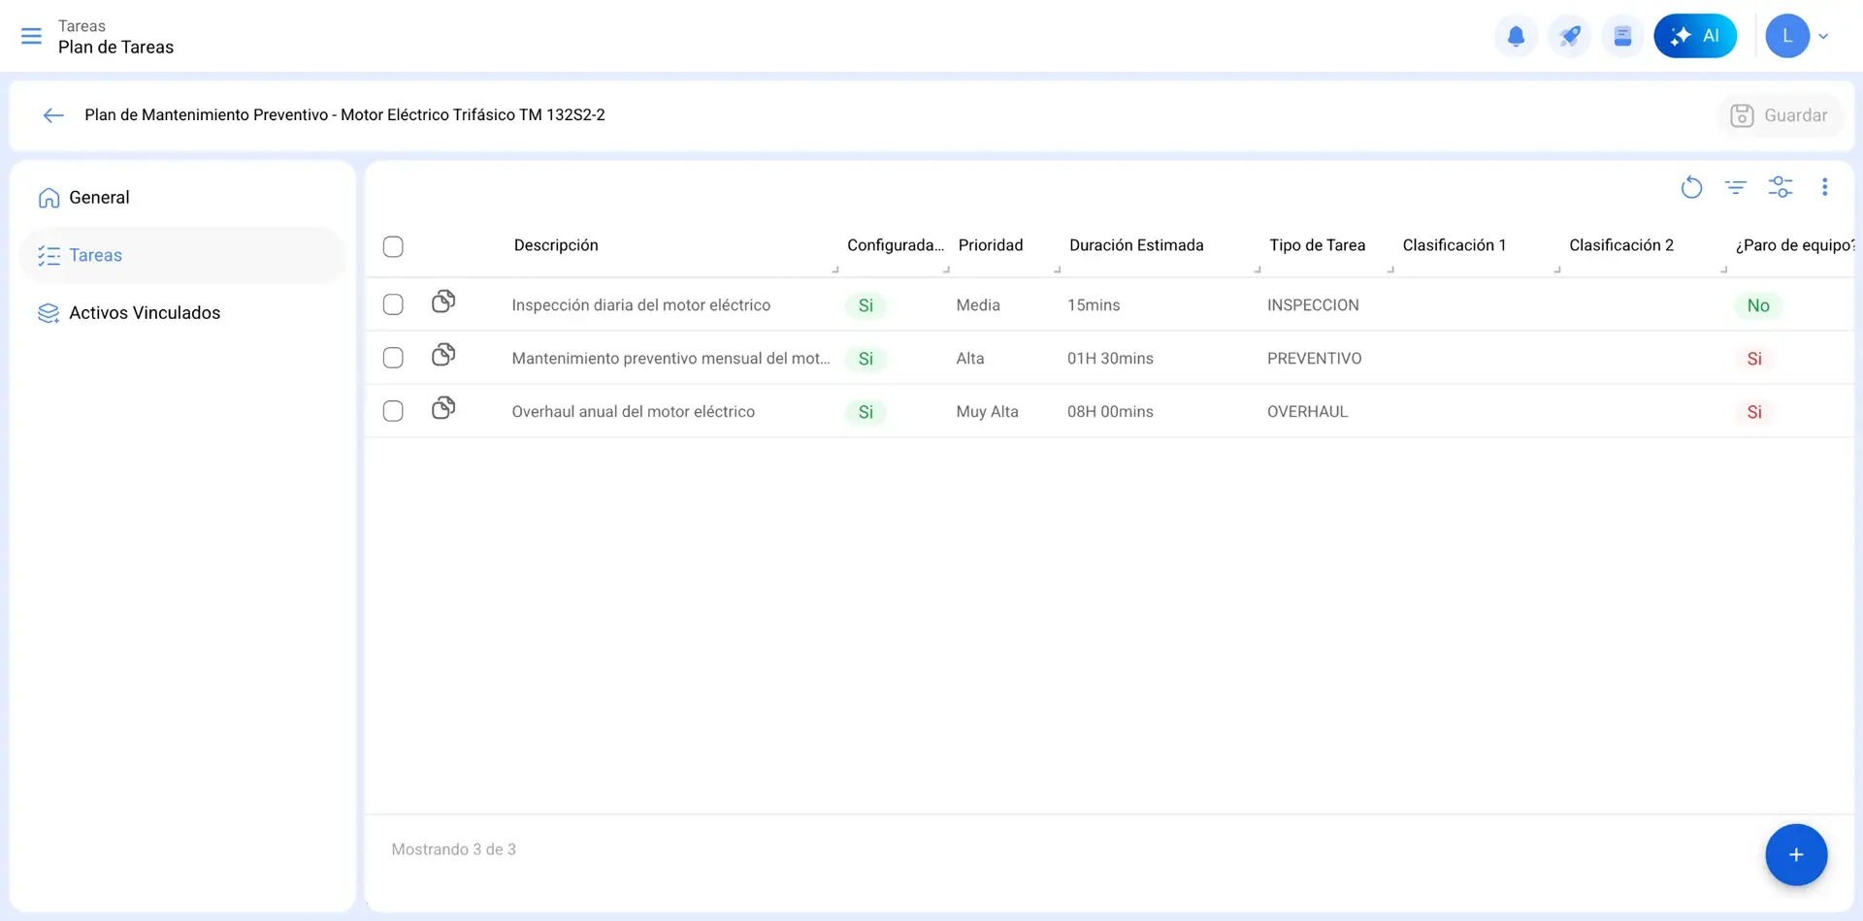
Task: Click the INSPECCION task type cell
Action: [x=1313, y=305]
